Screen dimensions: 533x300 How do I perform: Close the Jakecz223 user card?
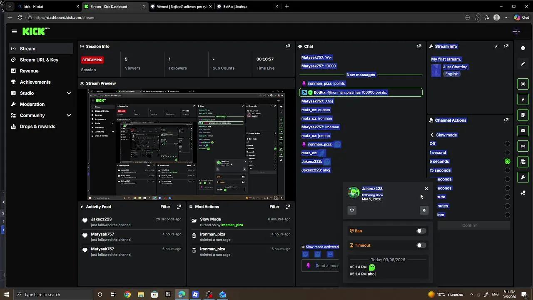point(426,189)
